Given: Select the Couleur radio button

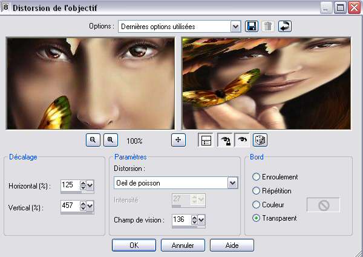Looking at the screenshot, I should tap(256, 205).
